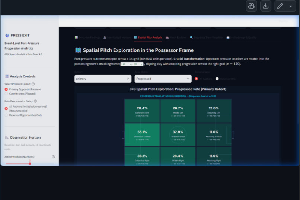This screenshot has height=200, width=300.
Task: Open the Cohort dropdown showing primary
Action: tap(103, 79)
